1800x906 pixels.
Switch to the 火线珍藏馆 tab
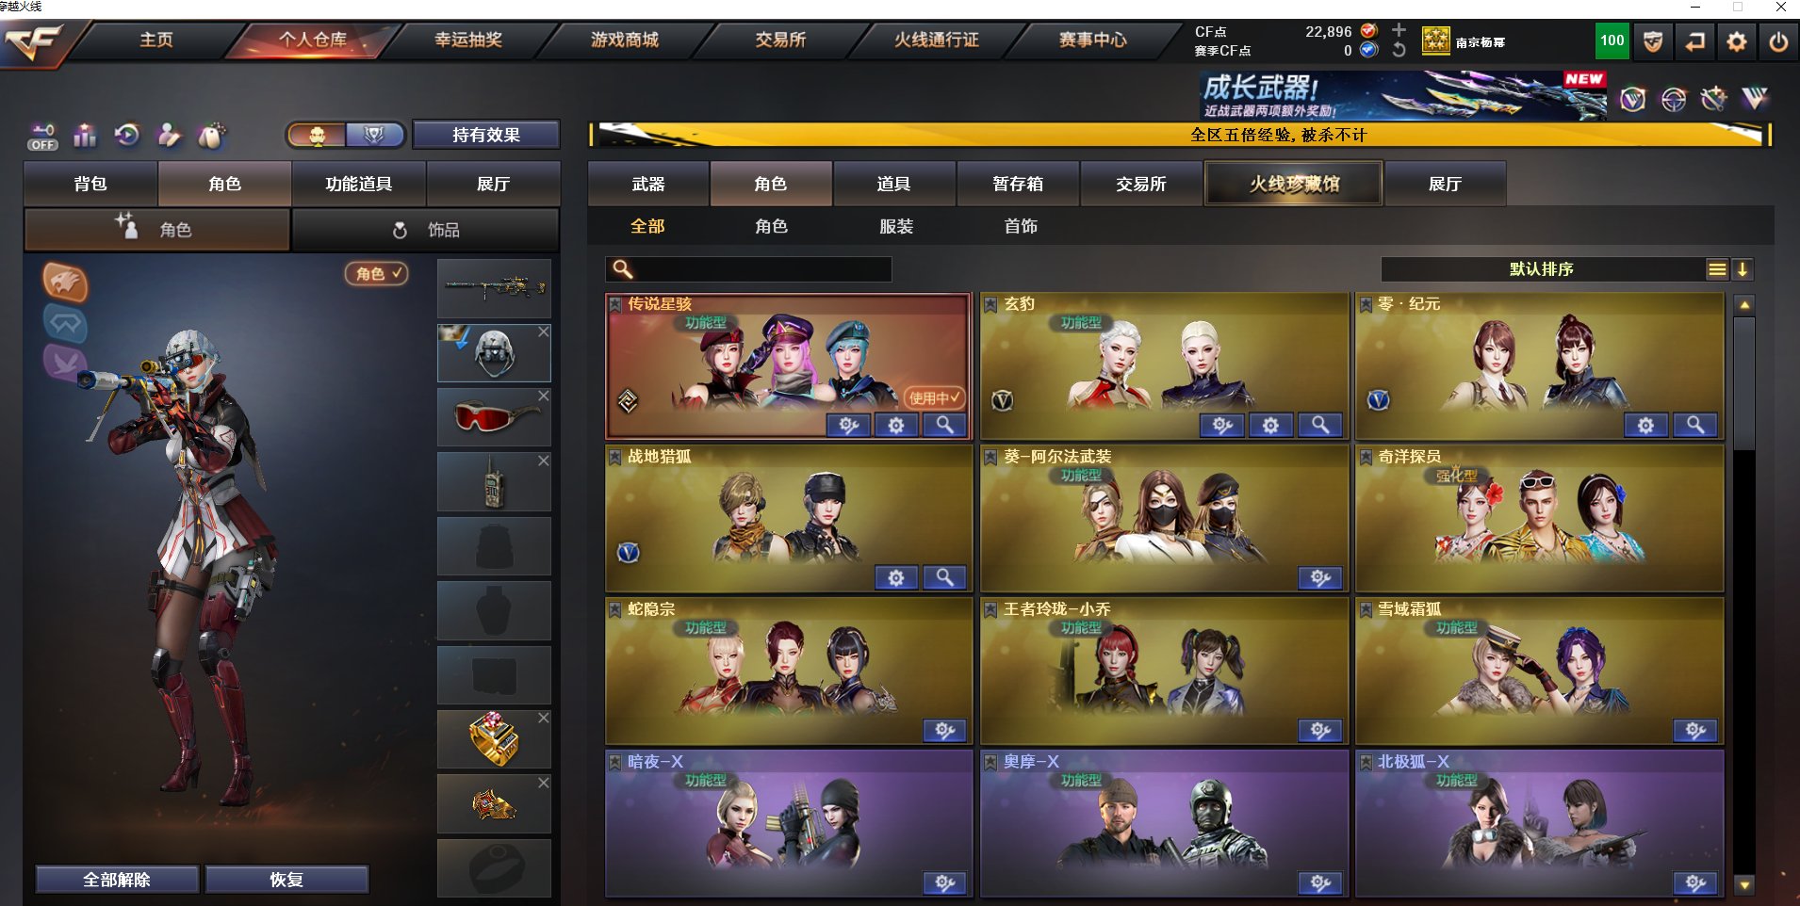[x=1294, y=184]
